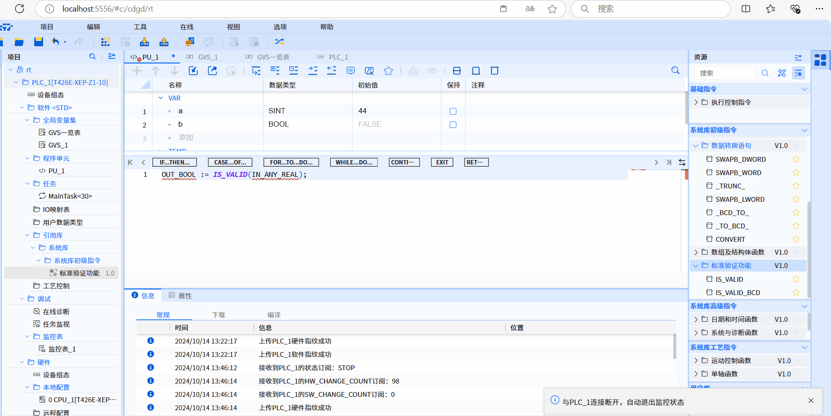Click the shuffle arrows toolbar icon
The image size is (831, 416).
click(279, 42)
